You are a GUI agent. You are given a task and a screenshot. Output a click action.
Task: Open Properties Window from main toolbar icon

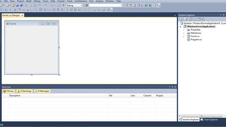[x=130, y=5]
